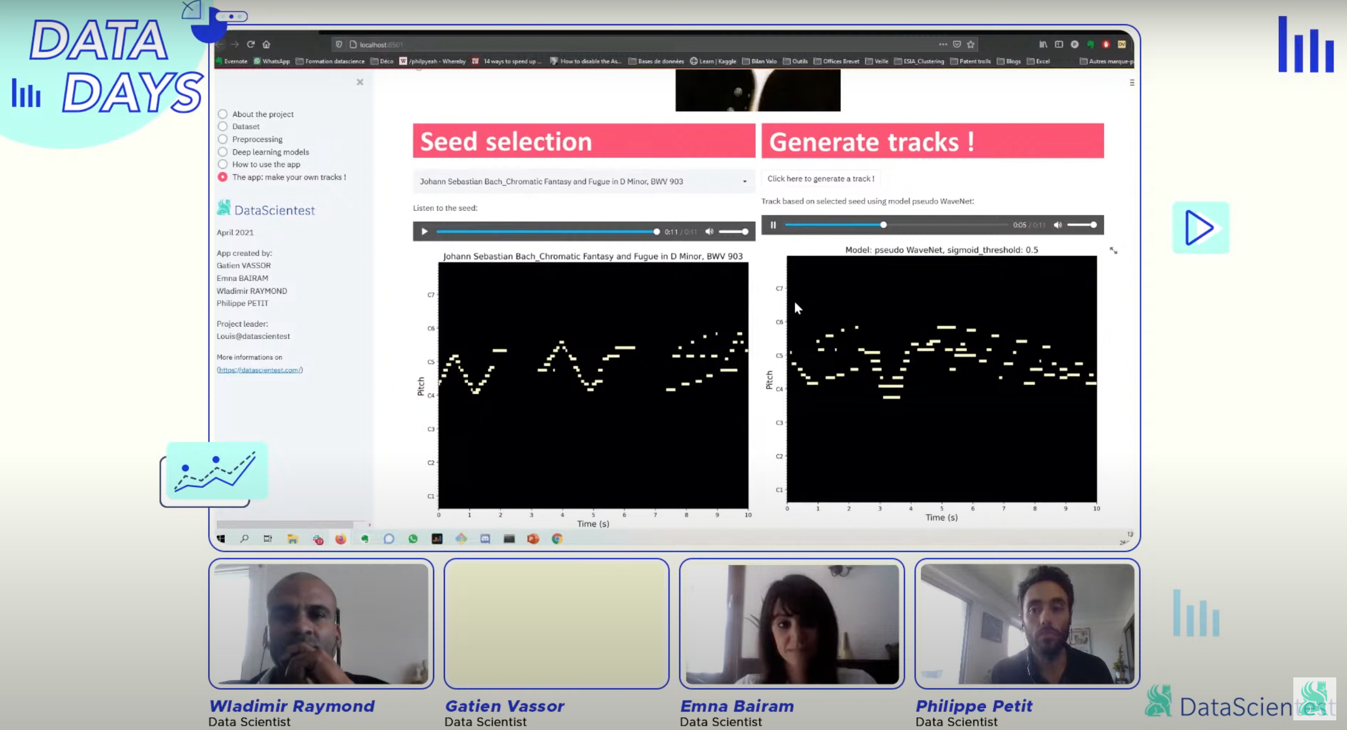Click here to generate a track button
The height and width of the screenshot is (730, 1347).
(x=821, y=179)
